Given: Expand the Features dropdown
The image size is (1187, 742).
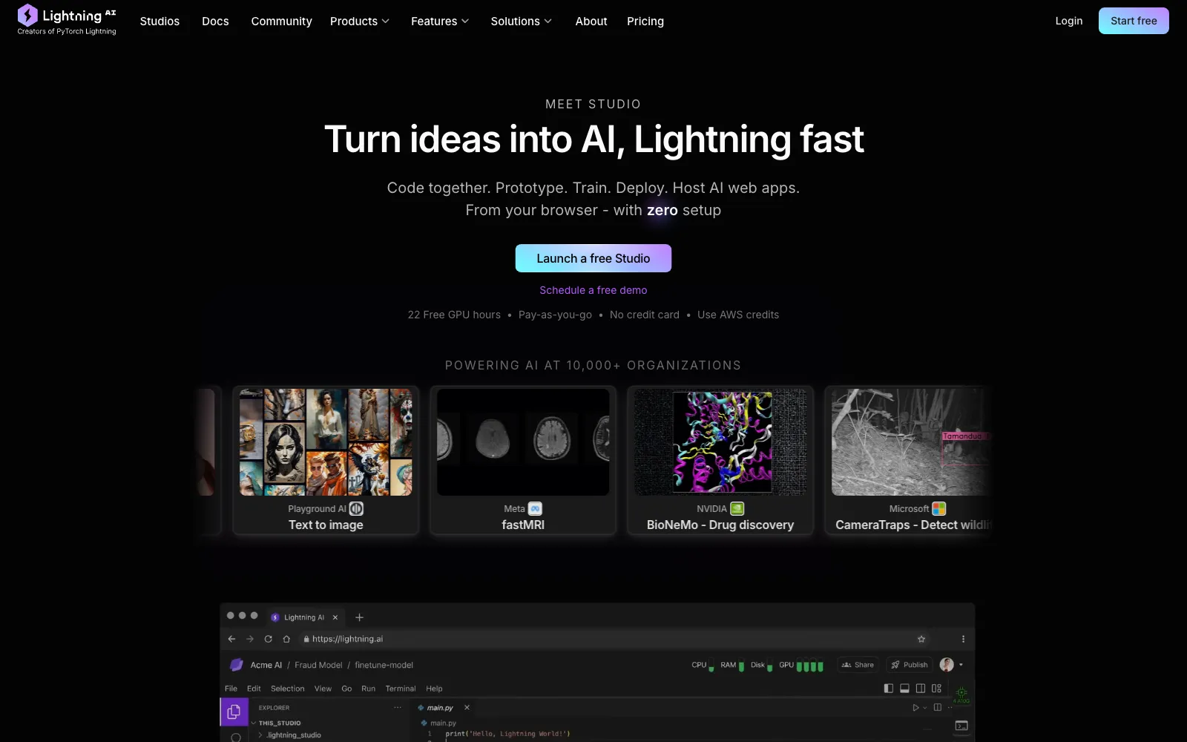Looking at the screenshot, I should pos(440,22).
